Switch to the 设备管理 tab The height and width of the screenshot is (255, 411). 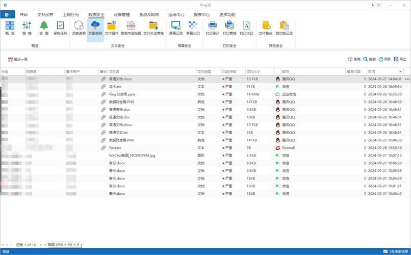point(122,15)
